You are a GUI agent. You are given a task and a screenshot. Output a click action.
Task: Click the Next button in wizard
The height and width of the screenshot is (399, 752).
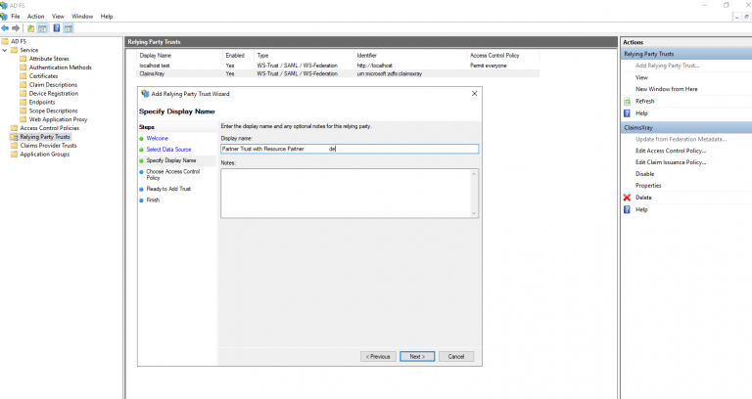point(417,356)
